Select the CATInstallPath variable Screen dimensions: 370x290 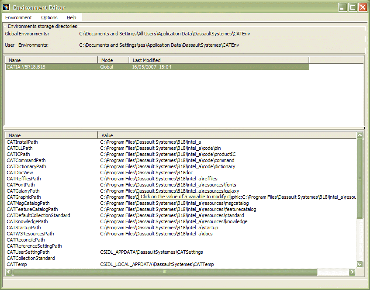pos(22,142)
